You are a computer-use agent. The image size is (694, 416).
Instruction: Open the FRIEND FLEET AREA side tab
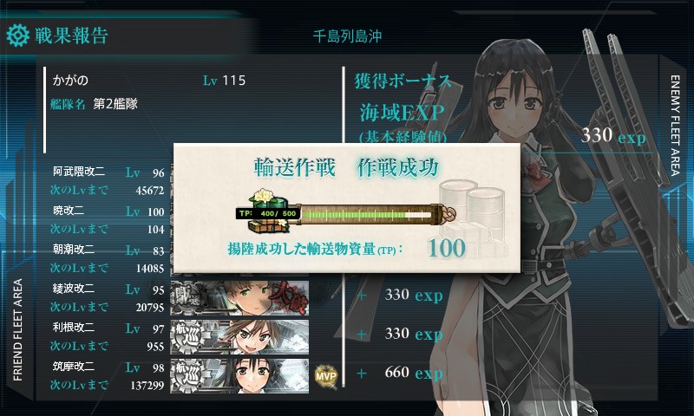pyautogui.click(x=17, y=329)
